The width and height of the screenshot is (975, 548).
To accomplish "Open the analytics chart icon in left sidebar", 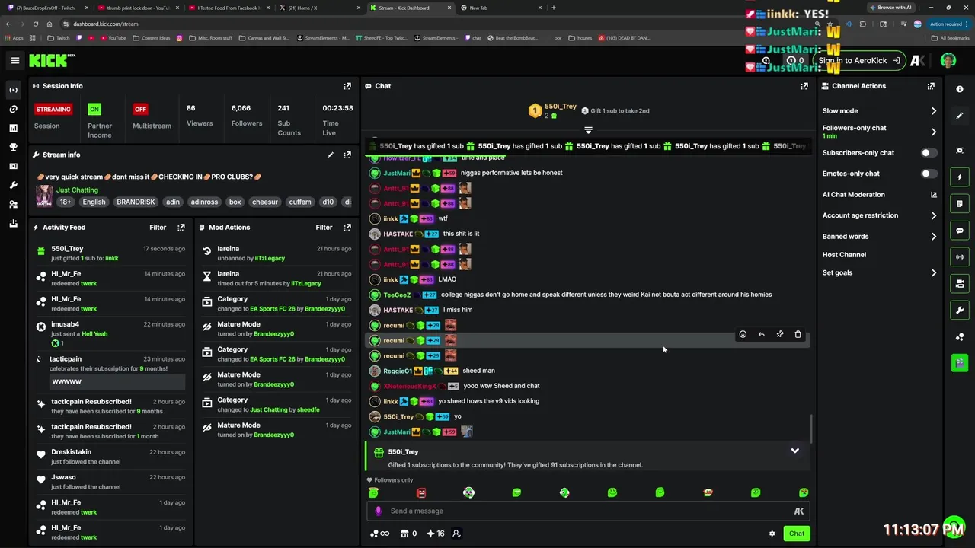I will click(x=13, y=128).
